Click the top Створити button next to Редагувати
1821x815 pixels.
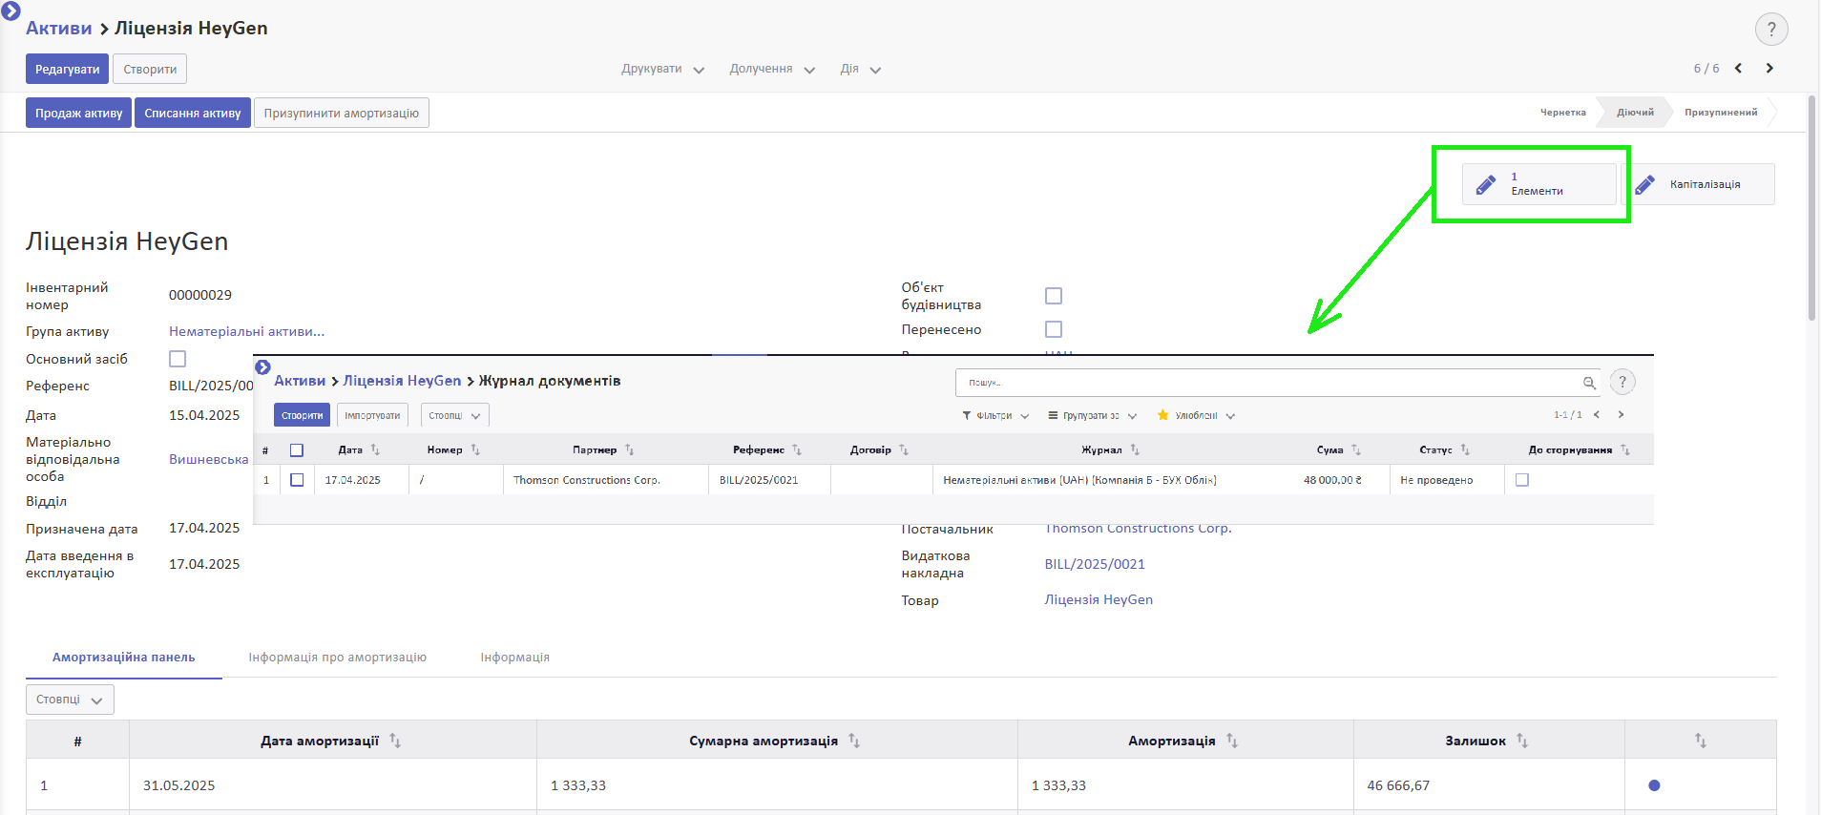click(x=150, y=69)
